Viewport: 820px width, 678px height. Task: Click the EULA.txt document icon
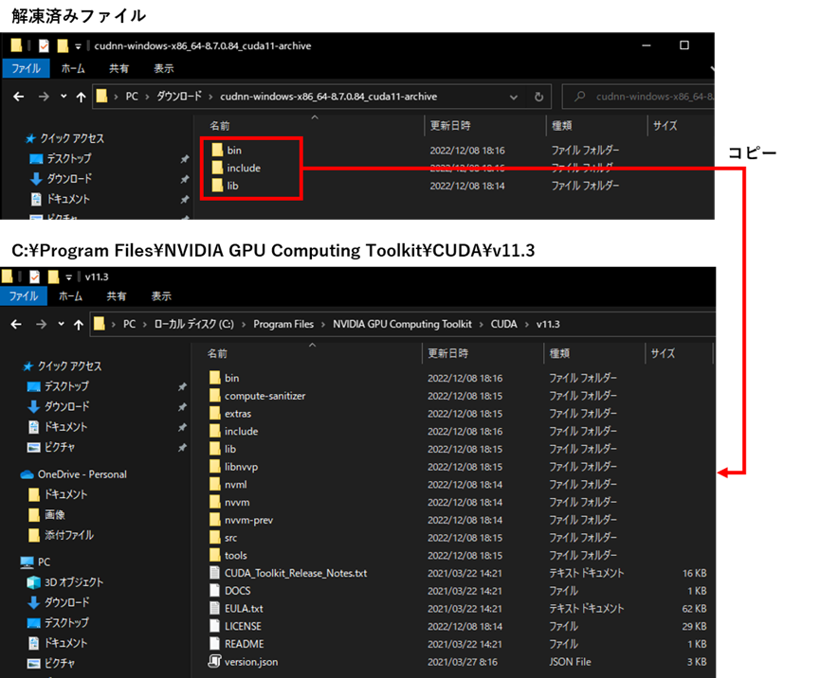click(x=214, y=608)
